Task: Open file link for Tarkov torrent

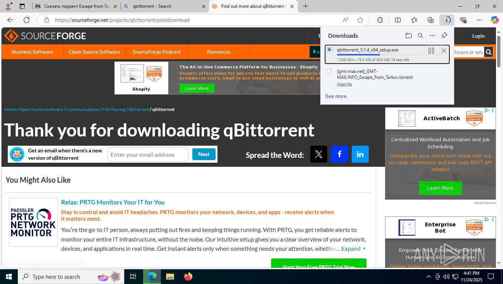Action: click(x=344, y=84)
